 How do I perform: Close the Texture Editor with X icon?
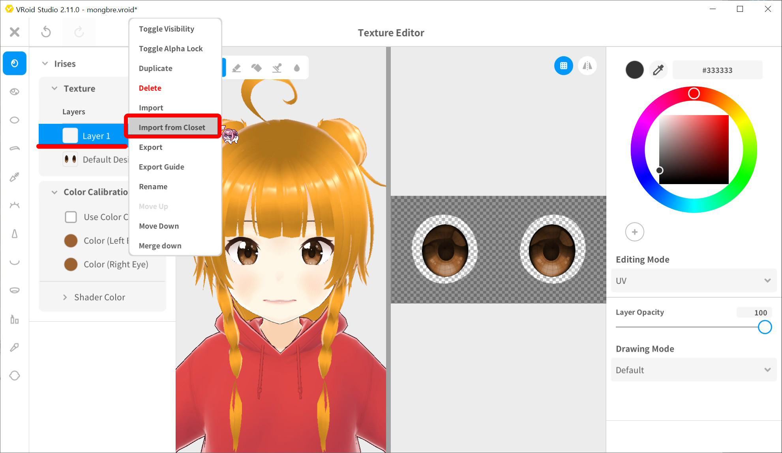pyautogui.click(x=15, y=32)
